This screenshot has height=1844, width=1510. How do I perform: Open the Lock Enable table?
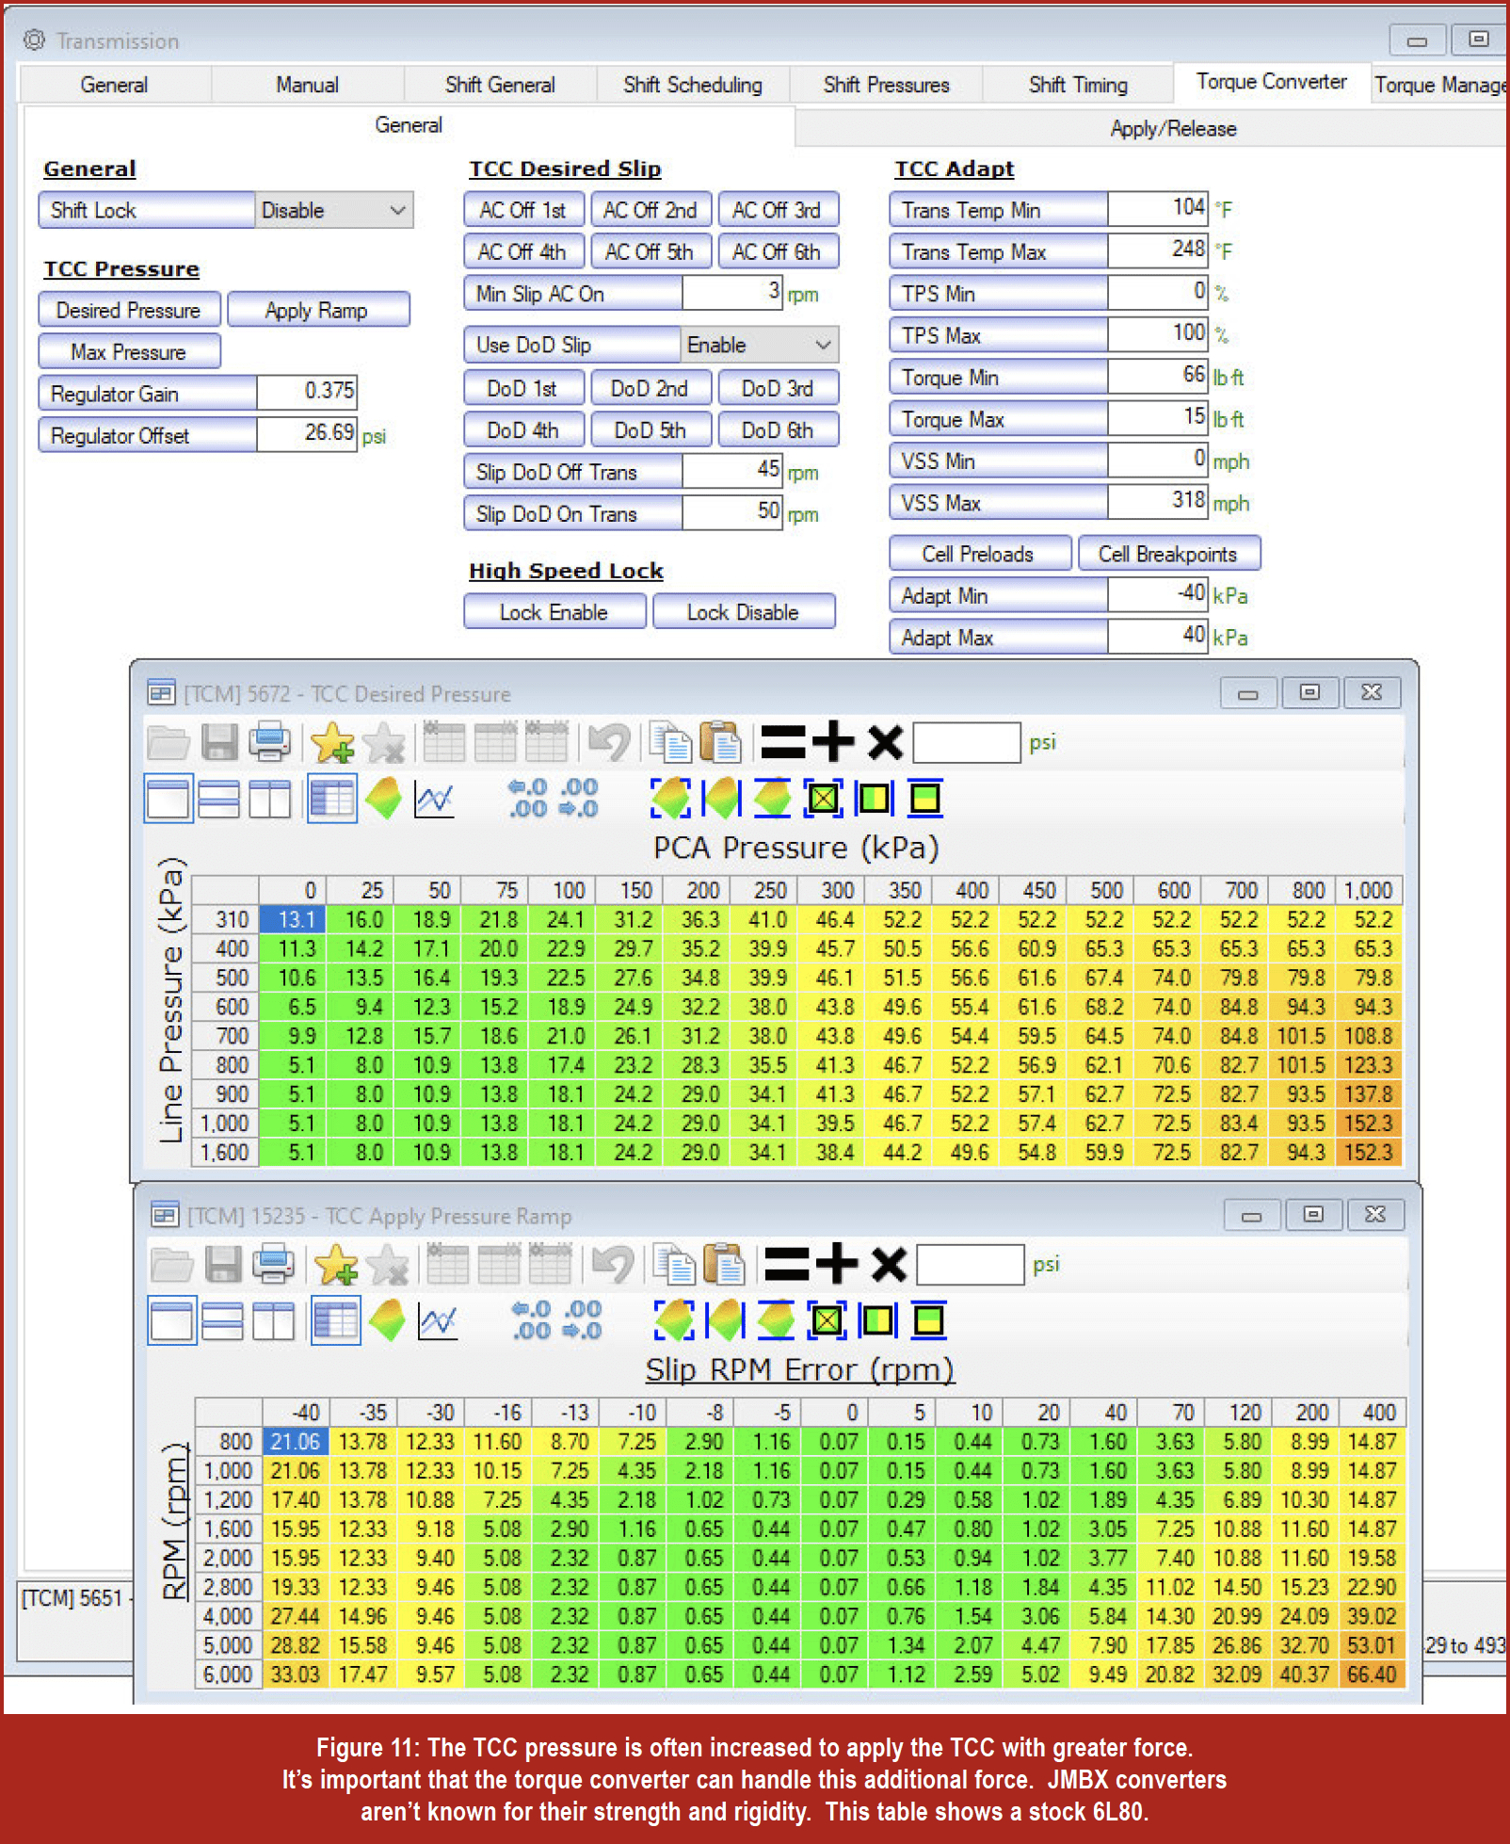coord(554,612)
